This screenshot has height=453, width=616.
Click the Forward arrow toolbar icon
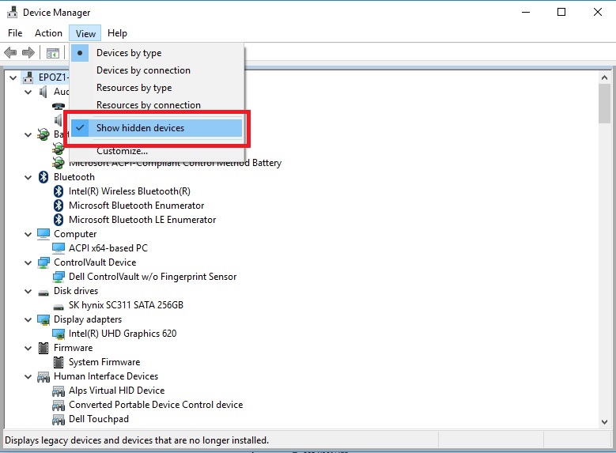click(x=28, y=53)
